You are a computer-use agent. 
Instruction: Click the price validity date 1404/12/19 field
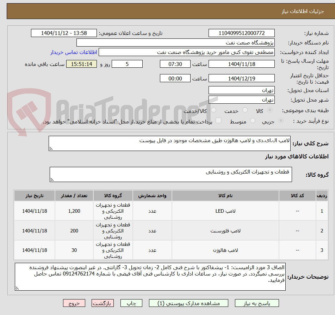click(x=242, y=78)
